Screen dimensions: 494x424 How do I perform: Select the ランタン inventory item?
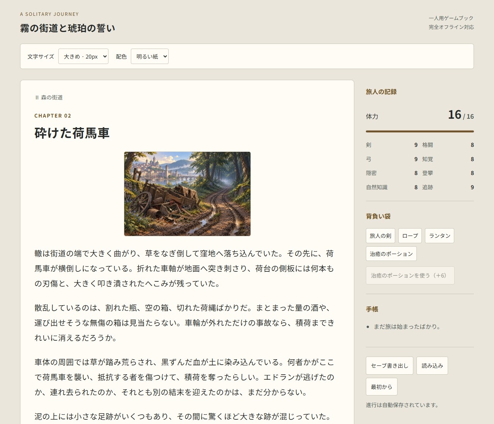(440, 236)
